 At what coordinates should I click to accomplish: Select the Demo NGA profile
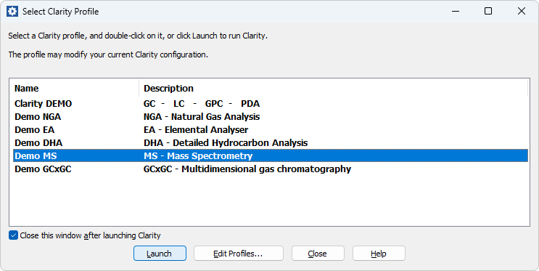tap(270, 117)
